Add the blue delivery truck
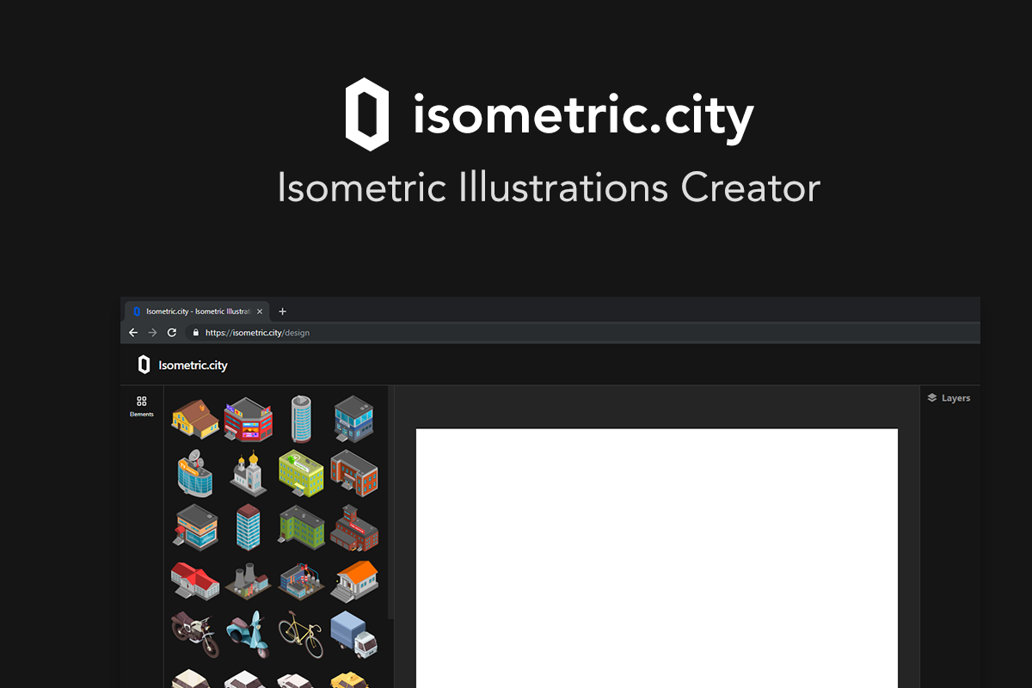Image resolution: width=1032 pixels, height=688 pixels. click(x=354, y=635)
